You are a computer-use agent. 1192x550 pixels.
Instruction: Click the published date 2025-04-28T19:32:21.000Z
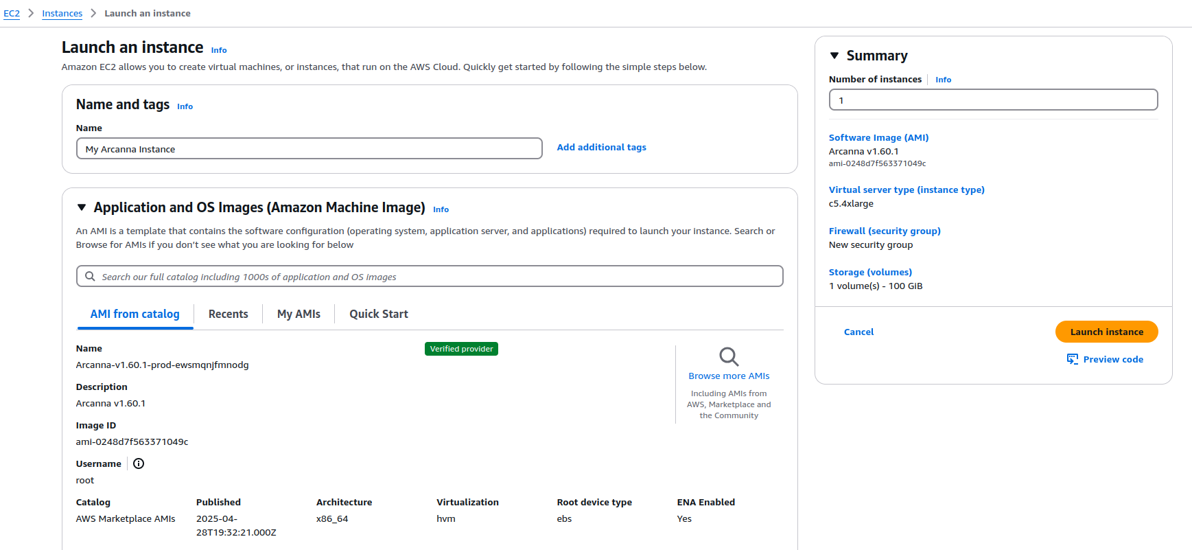coord(236,525)
